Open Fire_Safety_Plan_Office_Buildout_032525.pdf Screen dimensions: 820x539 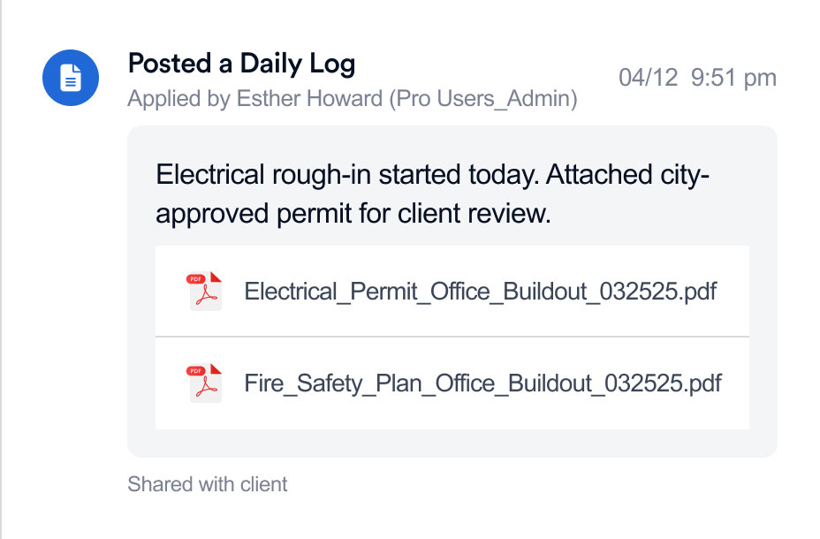tap(482, 383)
